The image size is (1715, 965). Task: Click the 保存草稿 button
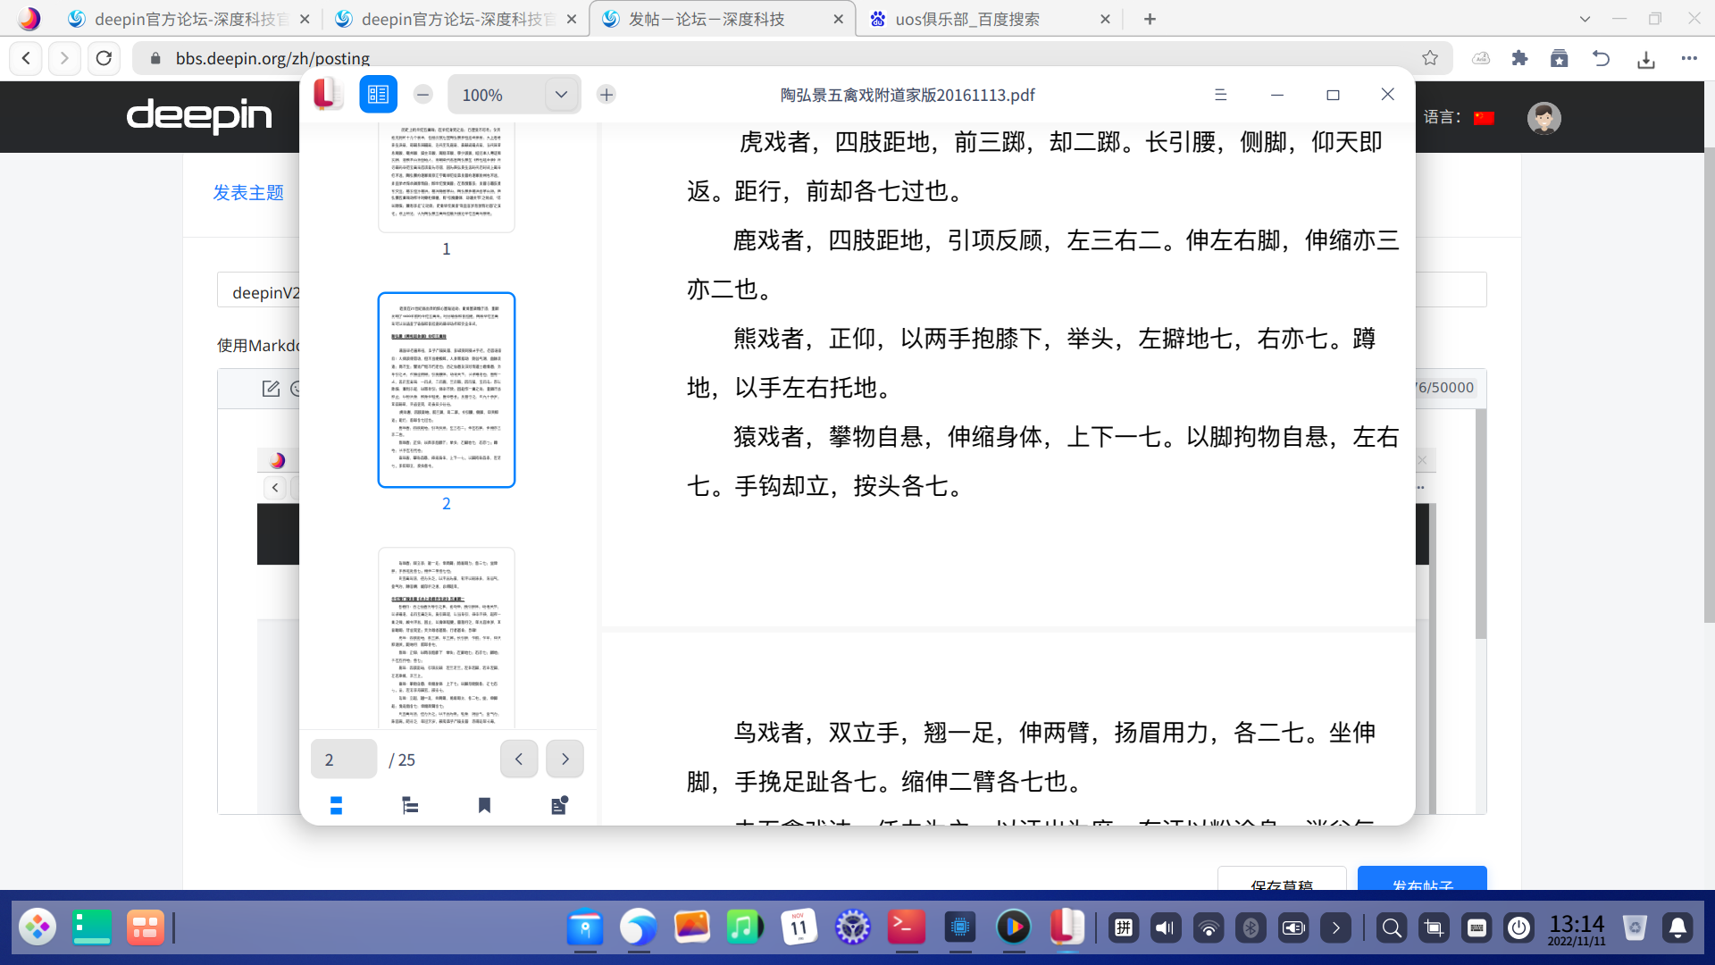[1282, 885]
